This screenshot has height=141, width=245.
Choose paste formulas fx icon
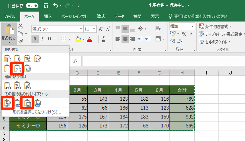pos(17,59)
